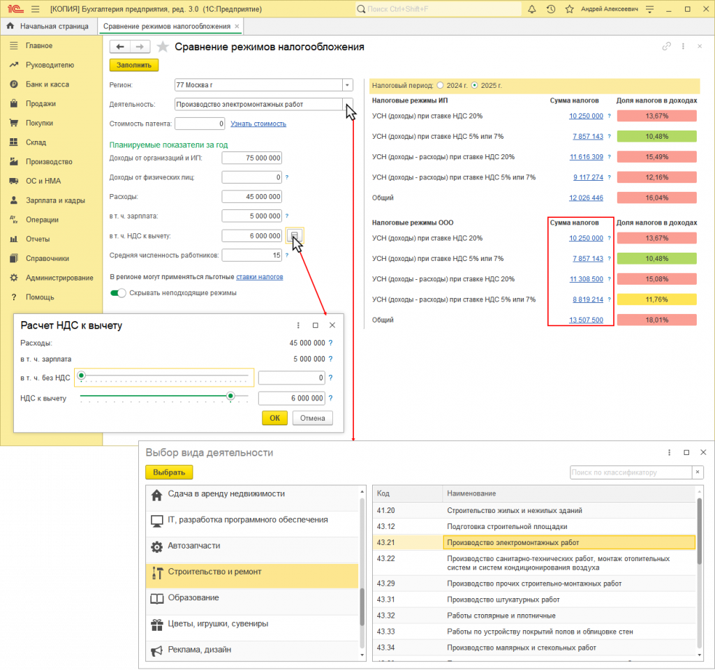Click the Доходы от организаций и ИП field
Viewport: 715px width, 670px height.
[251, 158]
